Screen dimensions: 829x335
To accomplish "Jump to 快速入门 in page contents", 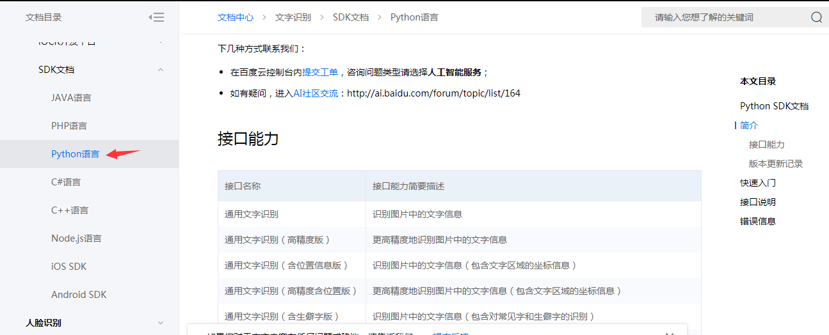I will 758,183.
